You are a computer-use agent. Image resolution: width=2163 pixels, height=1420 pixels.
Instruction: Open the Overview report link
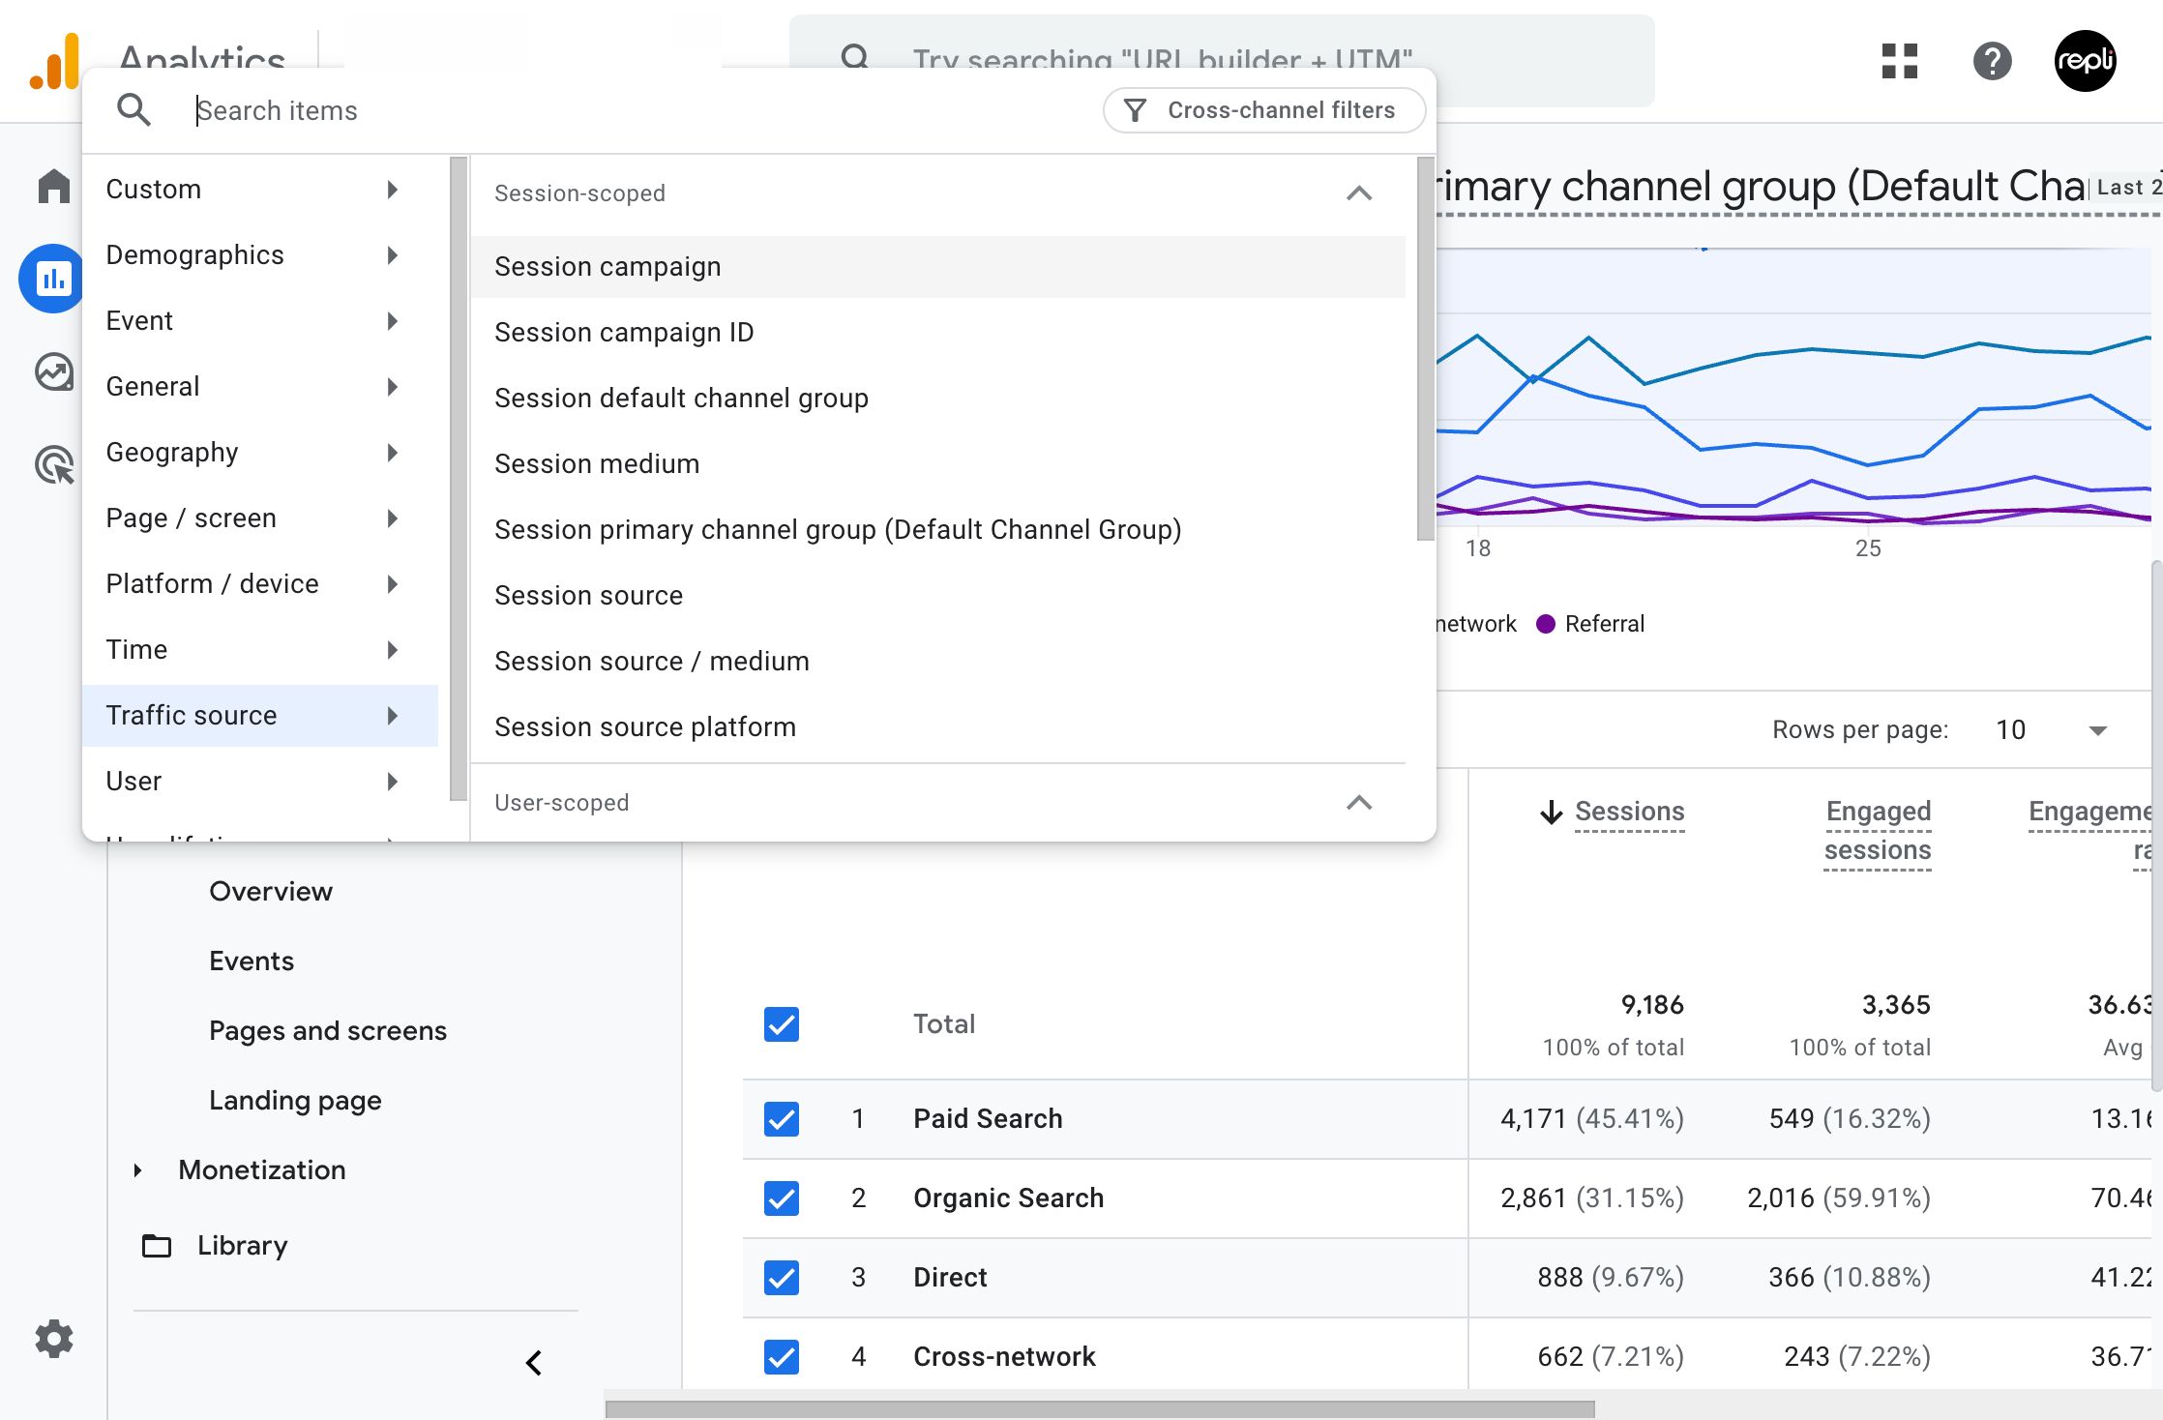pyautogui.click(x=271, y=892)
